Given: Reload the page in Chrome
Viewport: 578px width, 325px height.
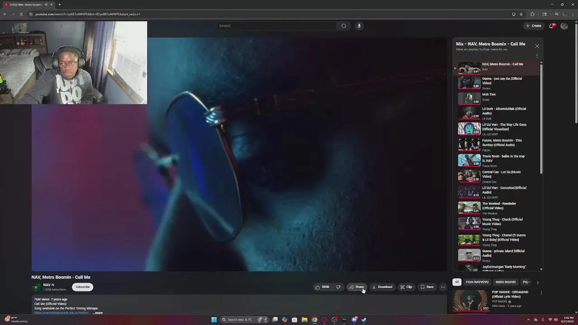Looking at the screenshot, I should pos(21,14).
